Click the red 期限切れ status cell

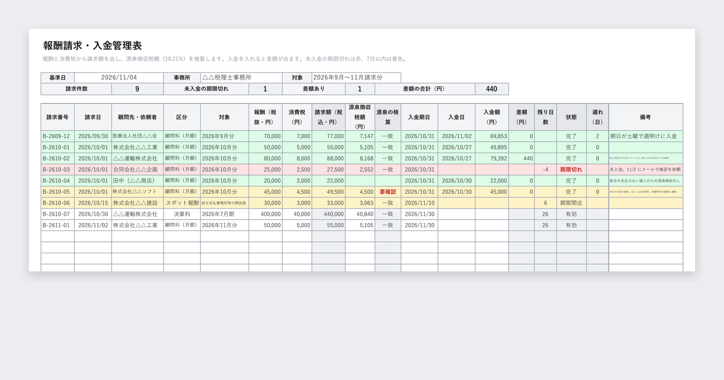click(x=571, y=169)
